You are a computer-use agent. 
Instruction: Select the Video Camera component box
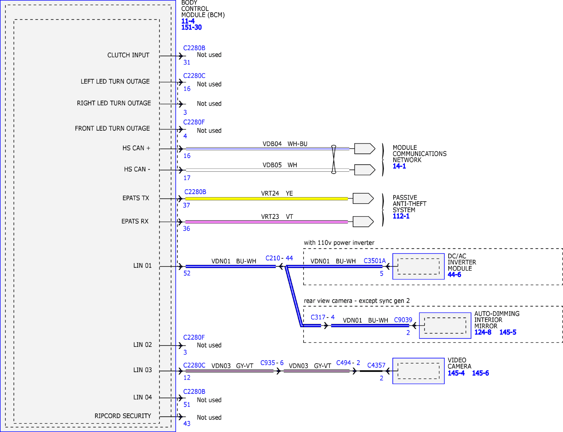[418, 371]
